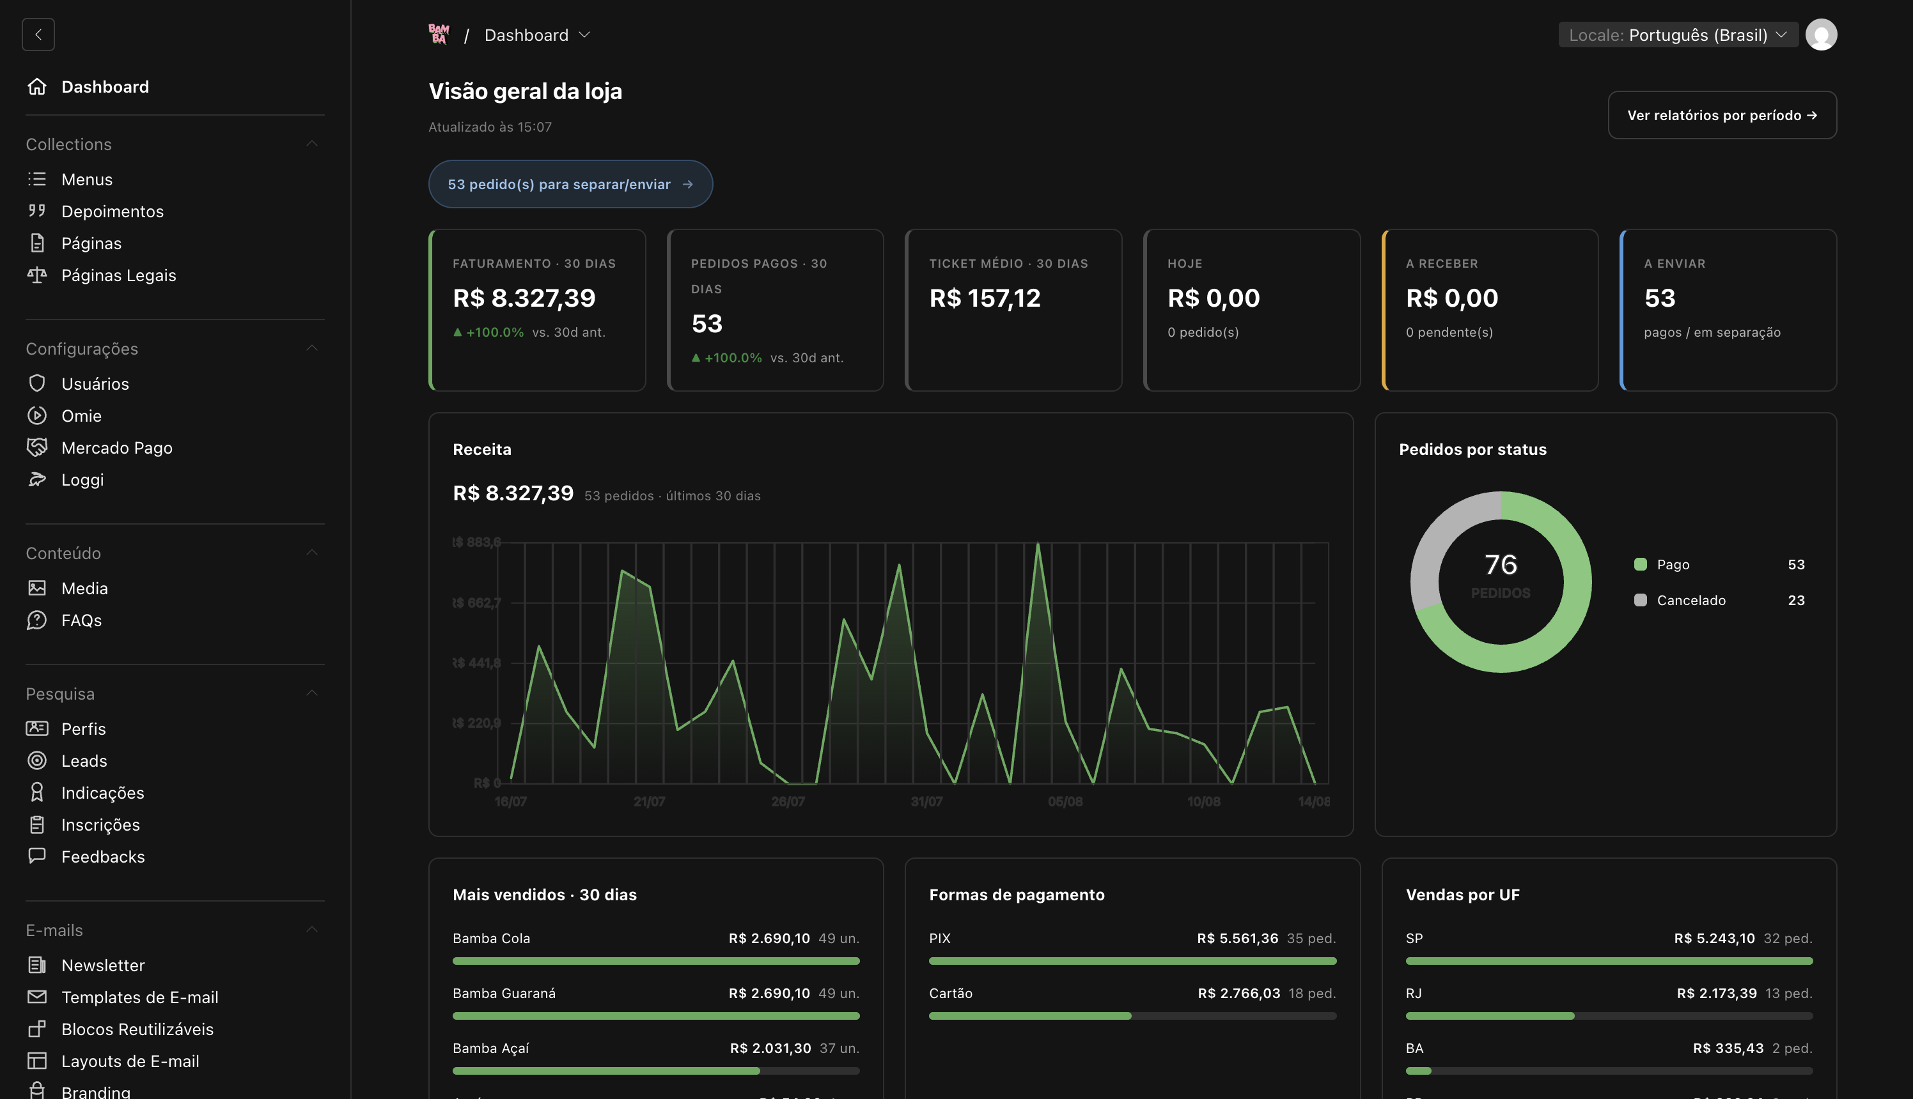Click the Bamba Açaí product name
This screenshot has width=1913, height=1099.
pos(491,1049)
